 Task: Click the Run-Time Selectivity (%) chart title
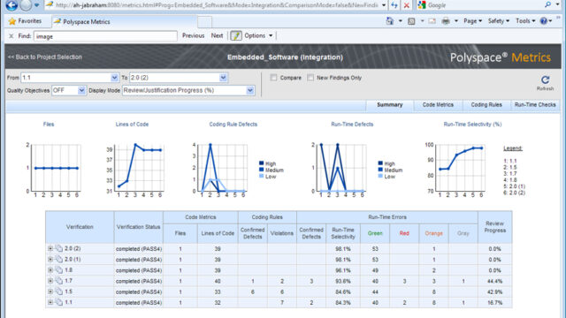472,125
